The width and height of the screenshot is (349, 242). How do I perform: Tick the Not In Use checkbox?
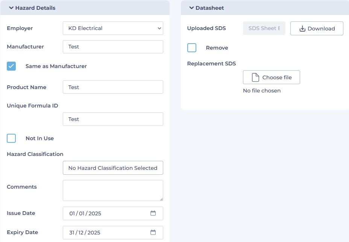tap(11, 138)
